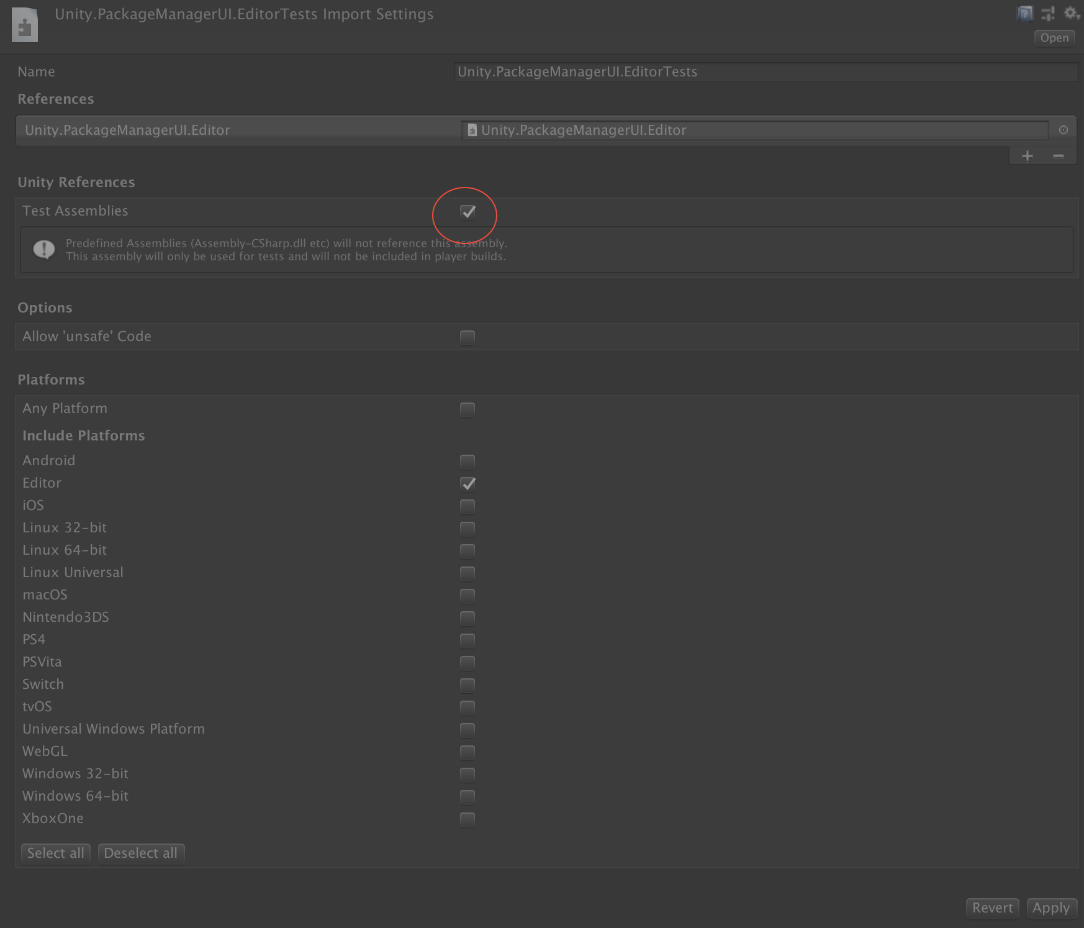Click the Unity.PackageManagerUI.Editor asset icon
Image resolution: width=1084 pixels, height=928 pixels.
click(x=472, y=130)
